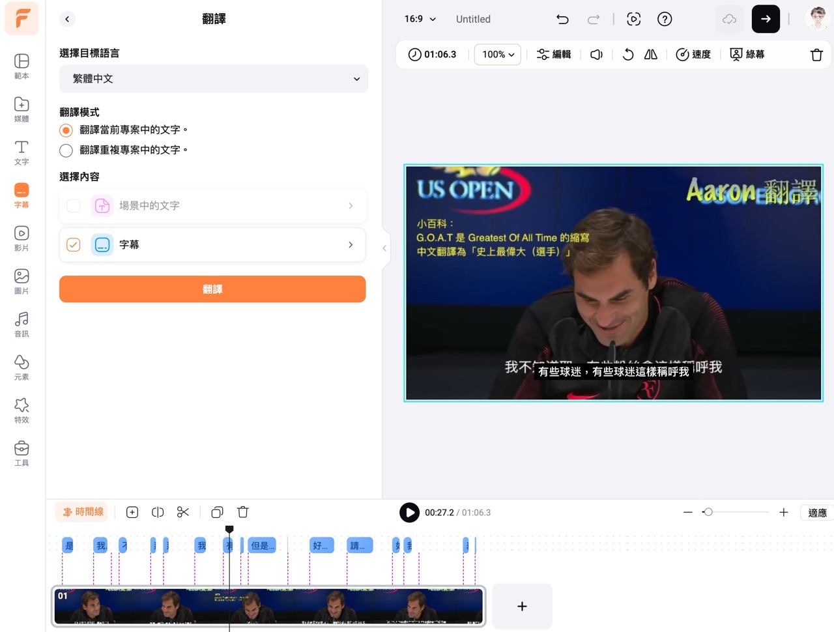Open the 音訊 audio panel
Screen dimensions: 834x632
[x=22, y=324]
